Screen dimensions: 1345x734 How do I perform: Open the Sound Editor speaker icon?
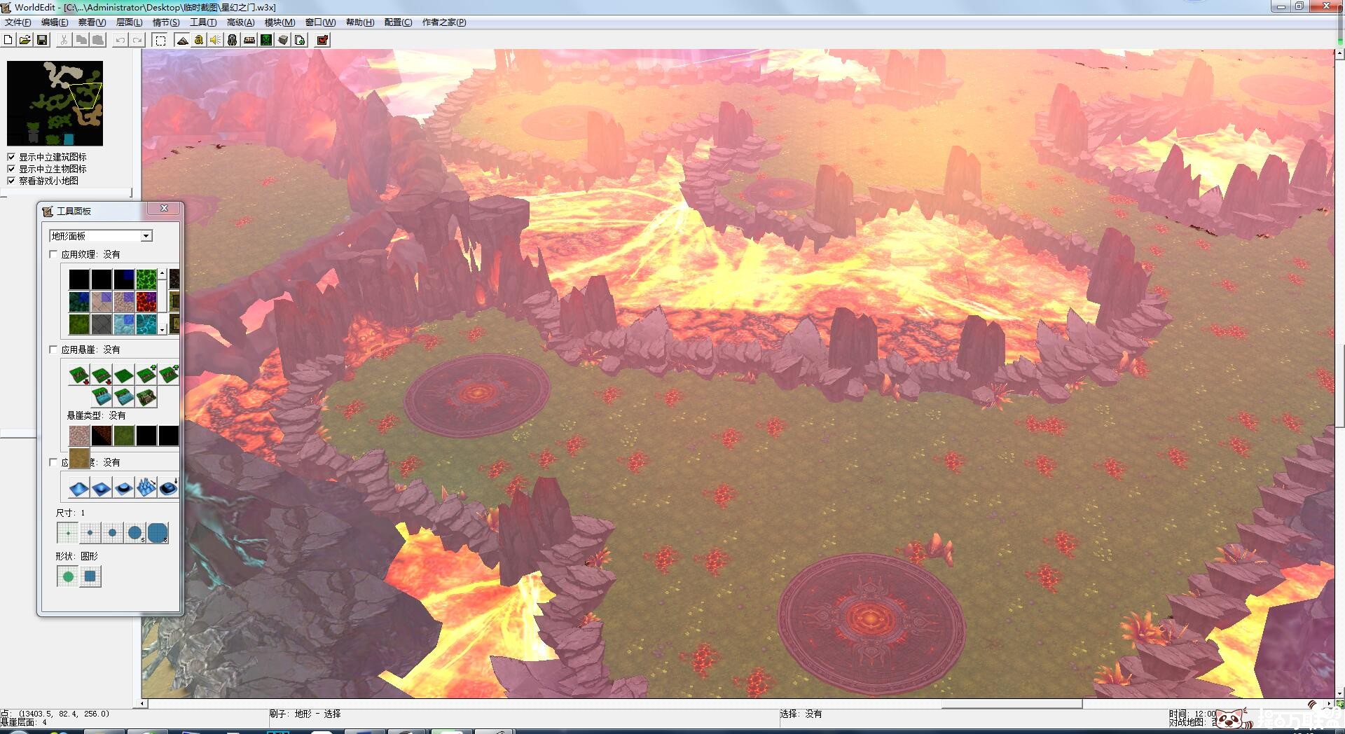216,40
